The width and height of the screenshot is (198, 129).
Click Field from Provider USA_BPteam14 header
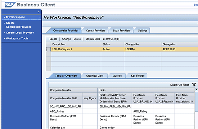pos(164,98)
